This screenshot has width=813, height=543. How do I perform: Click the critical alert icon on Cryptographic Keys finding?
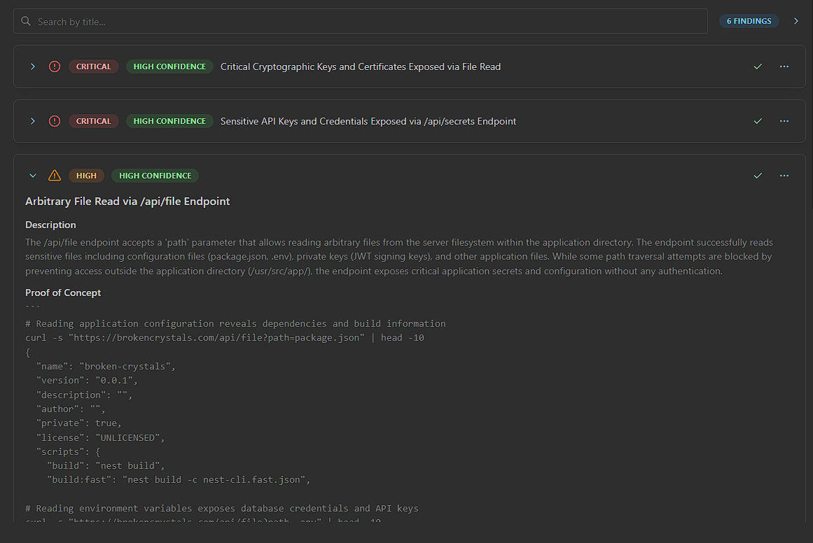[55, 66]
